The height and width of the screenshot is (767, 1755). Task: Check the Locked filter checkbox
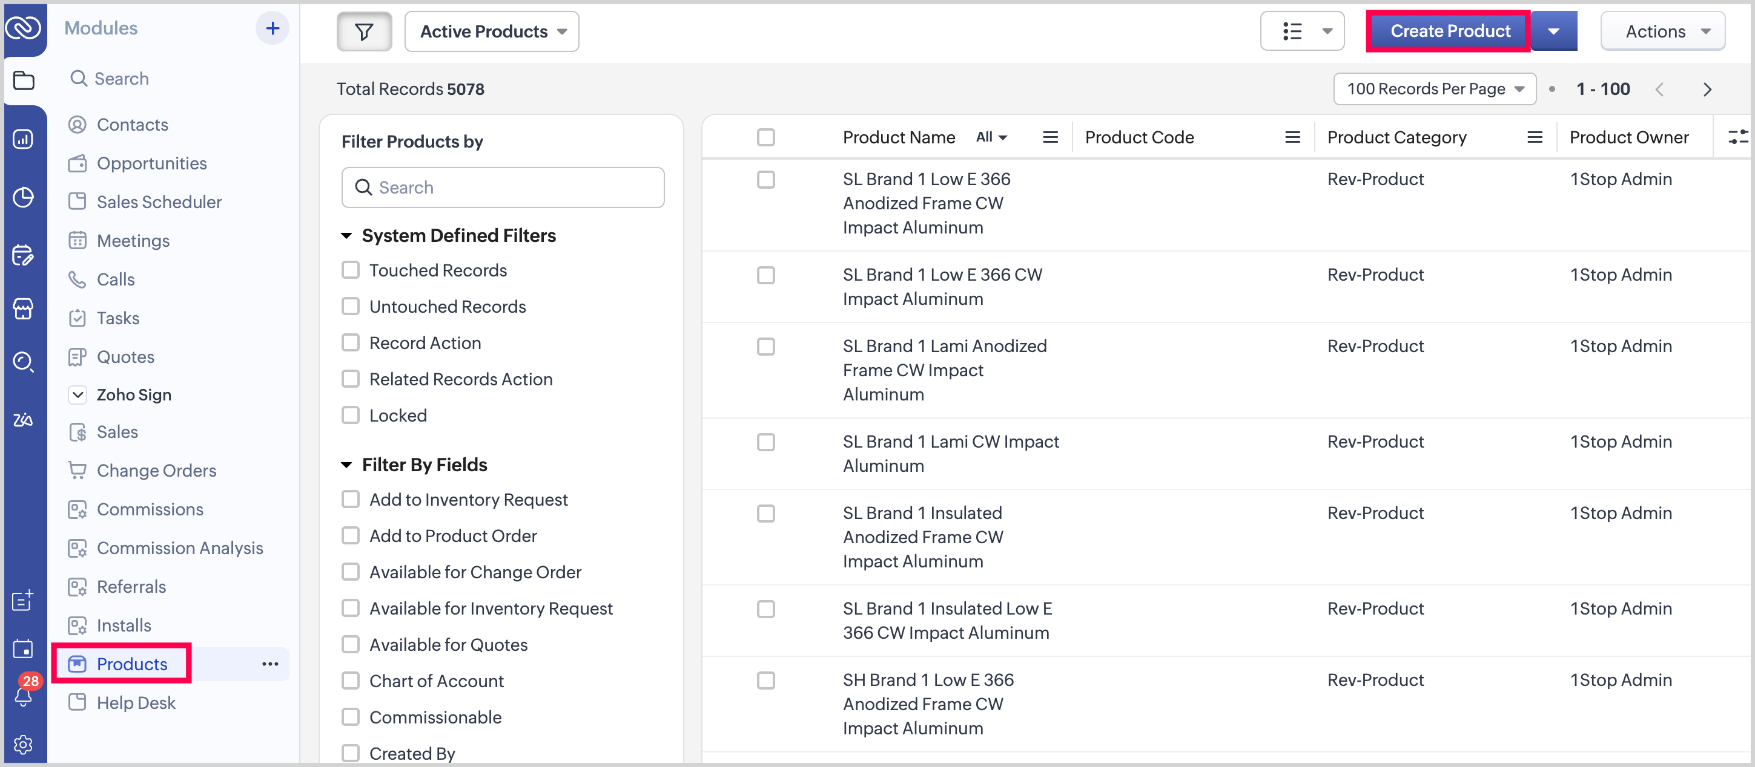(x=351, y=415)
